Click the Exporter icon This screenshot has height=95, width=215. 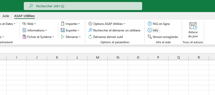63,30
